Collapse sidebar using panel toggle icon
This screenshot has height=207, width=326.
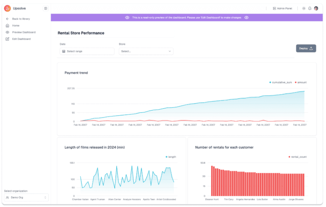click(46, 8)
